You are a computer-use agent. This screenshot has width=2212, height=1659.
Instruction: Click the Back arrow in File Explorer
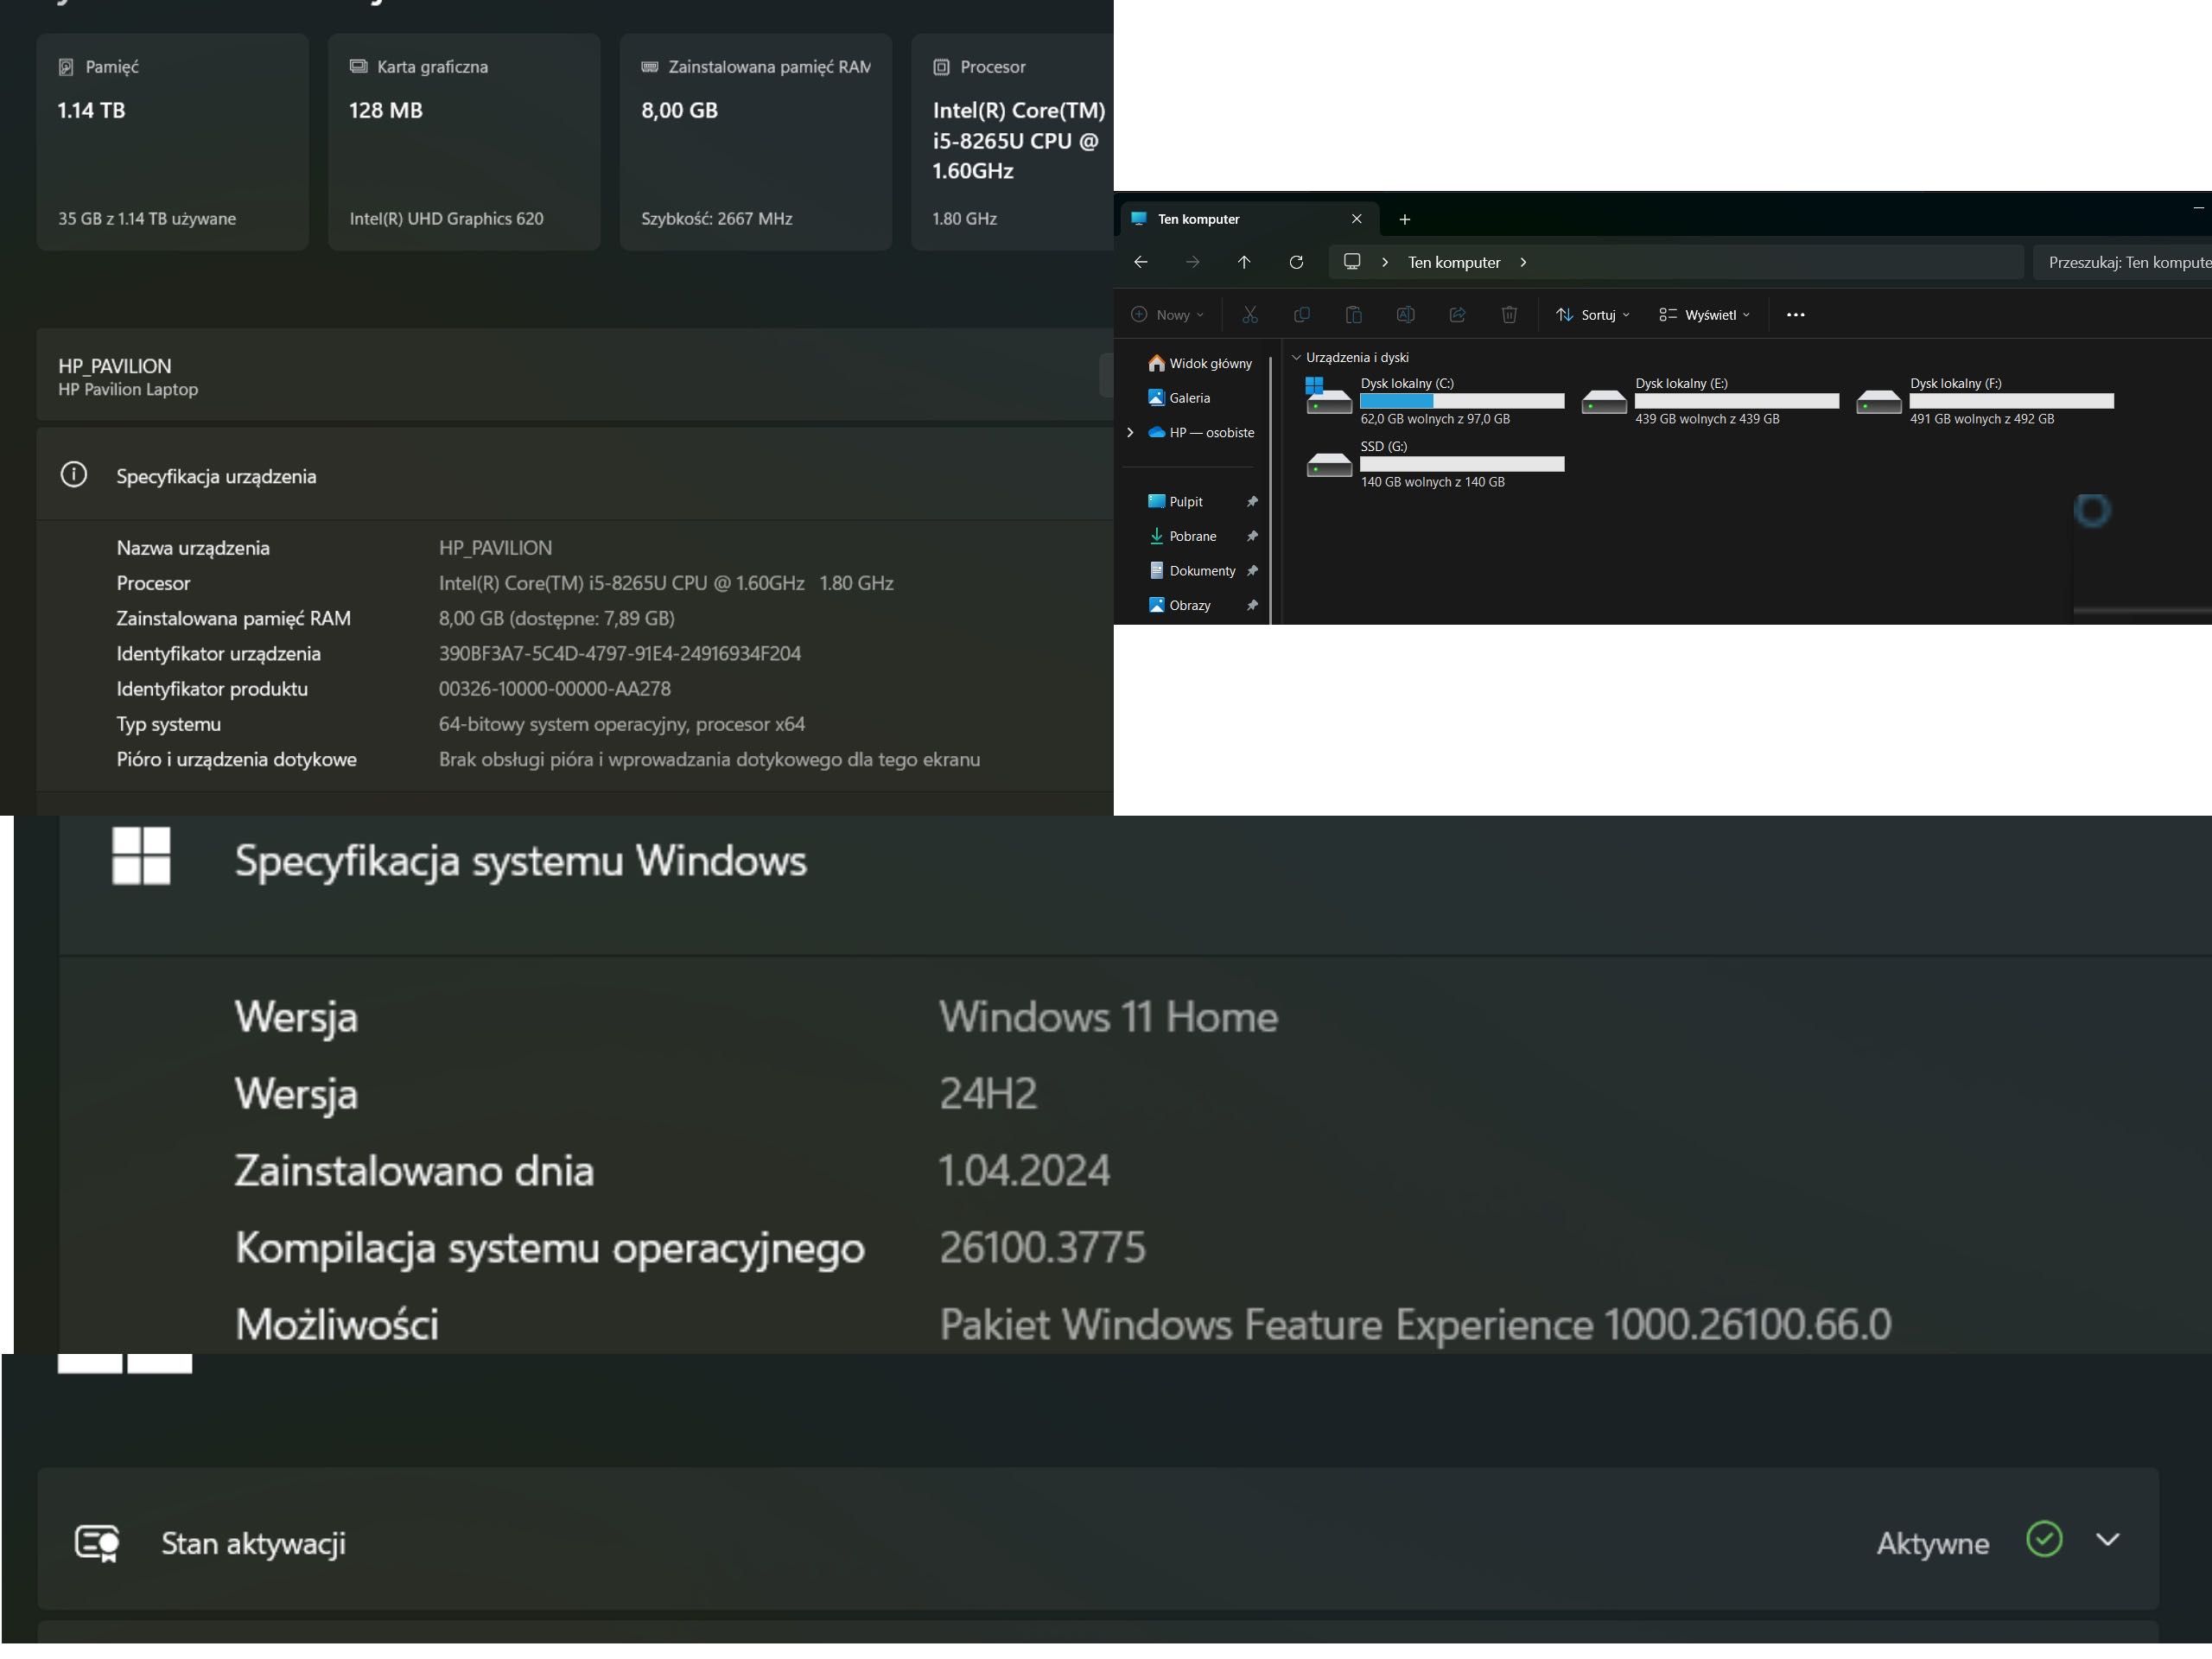click(x=1140, y=262)
